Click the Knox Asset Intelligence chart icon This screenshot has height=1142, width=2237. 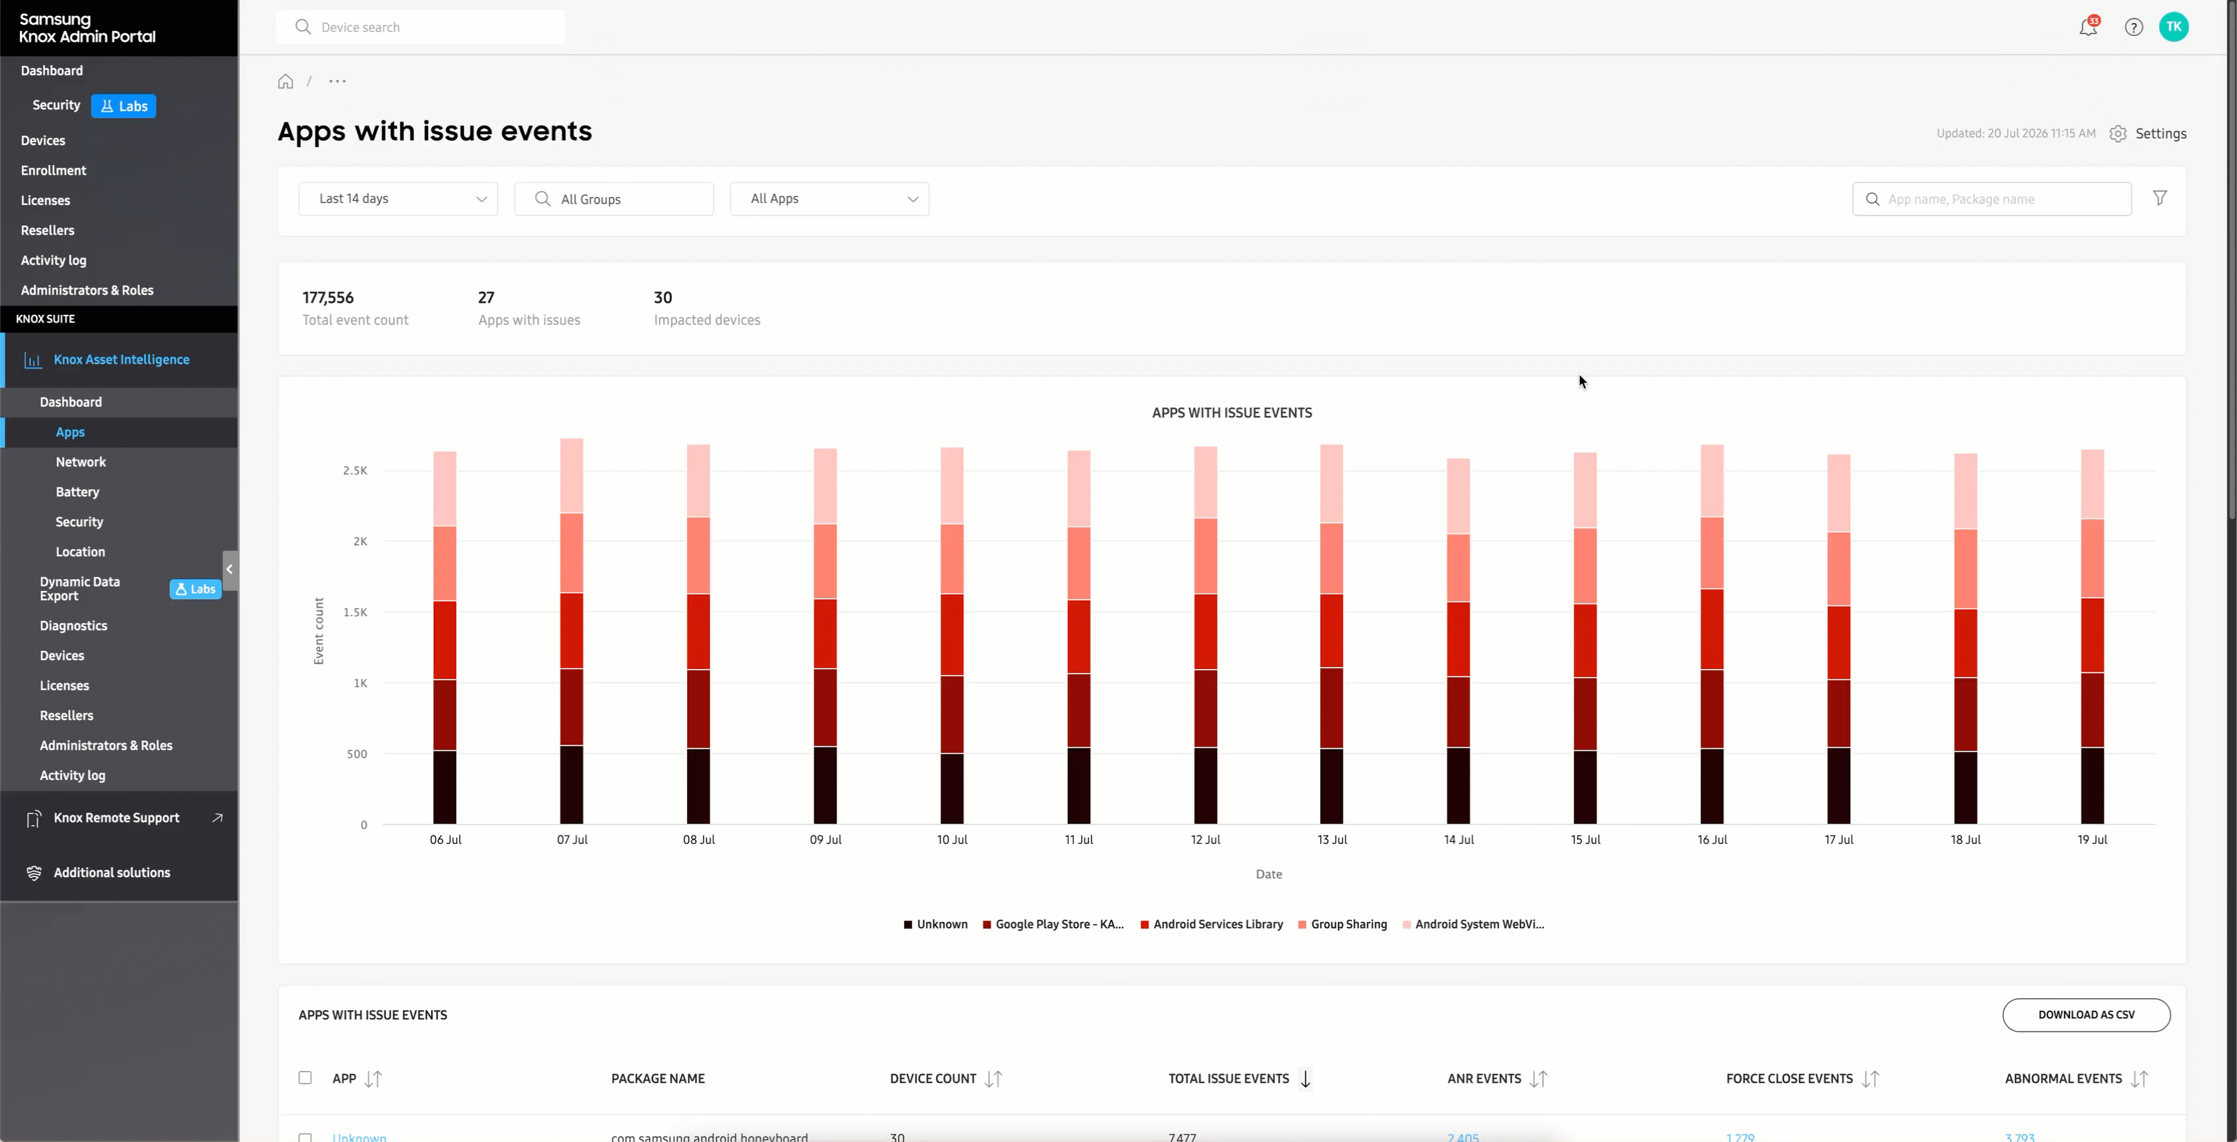(33, 360)
